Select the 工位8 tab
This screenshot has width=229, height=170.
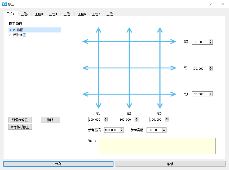click(111, 14)
